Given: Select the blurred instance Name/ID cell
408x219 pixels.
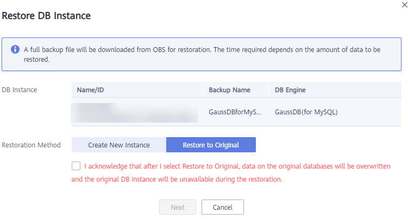Looking at the screenshot, I should pyautogui.click(x=134, y=112).
